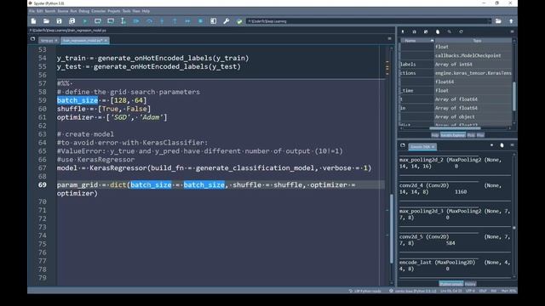
Task: Start debugging the file
Action: pos(136,21)
